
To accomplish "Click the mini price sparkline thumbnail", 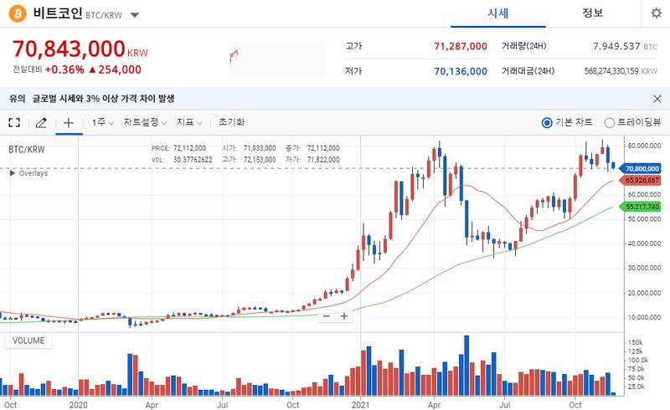I will point(277,58).
